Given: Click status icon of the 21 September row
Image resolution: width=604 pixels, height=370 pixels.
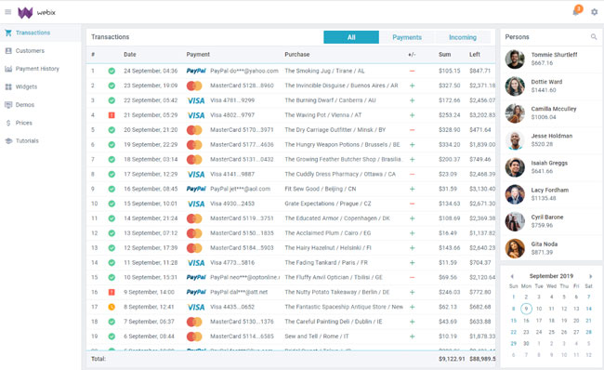Looking at the screenshot, I should pos(112,115).
